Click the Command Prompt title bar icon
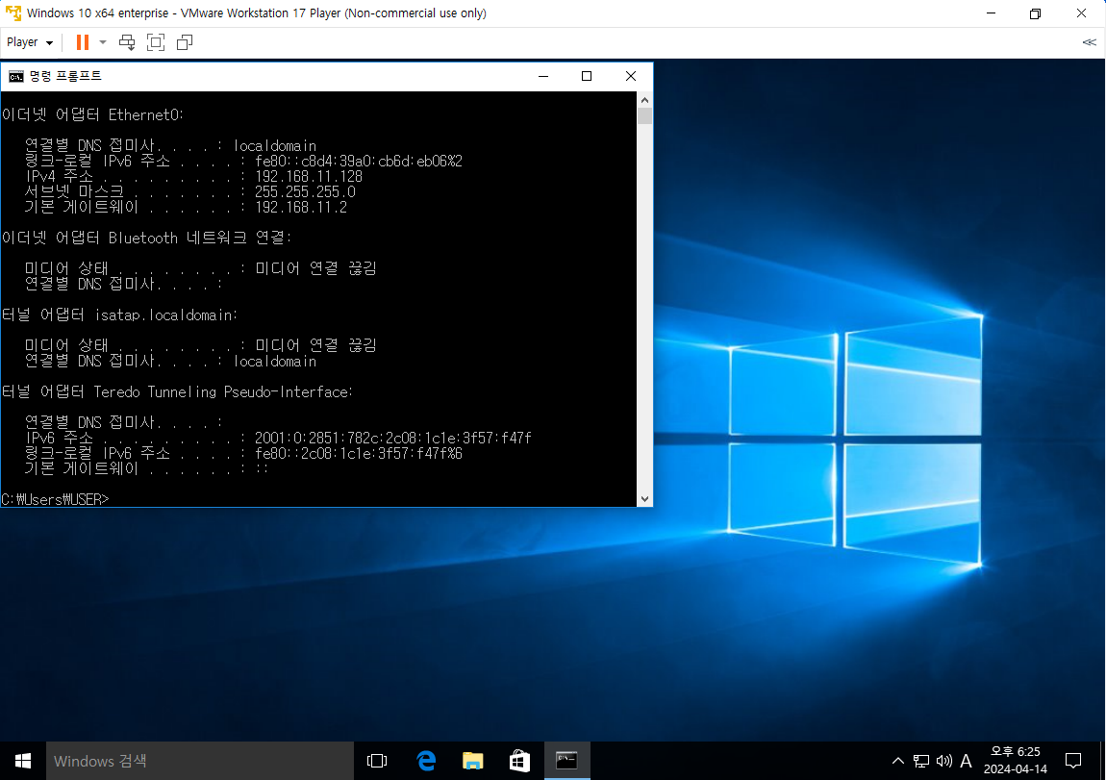 [x=16, y=76]
